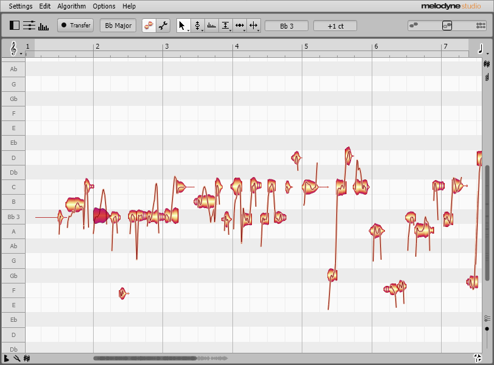Click bar 5 marker in ruler
494x365 pixels.
pos(306,46)
